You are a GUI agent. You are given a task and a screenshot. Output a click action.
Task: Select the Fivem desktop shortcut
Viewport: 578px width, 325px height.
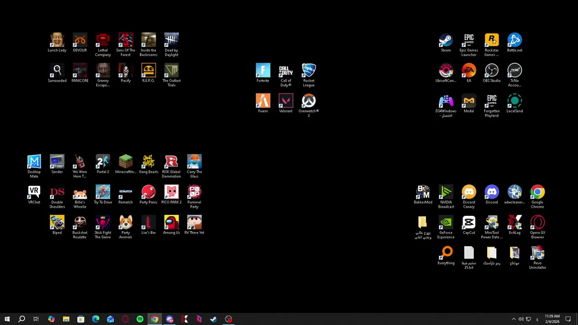coord(263,103)
